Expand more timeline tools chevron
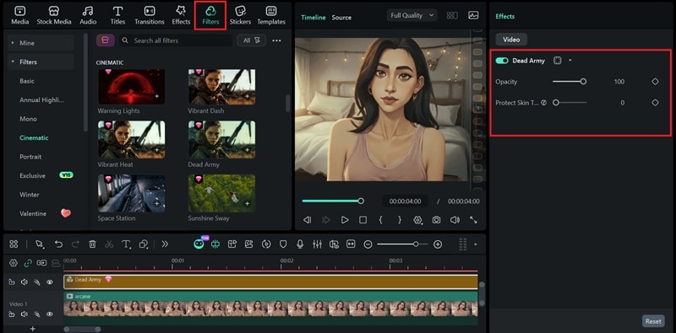 [165, 244]
